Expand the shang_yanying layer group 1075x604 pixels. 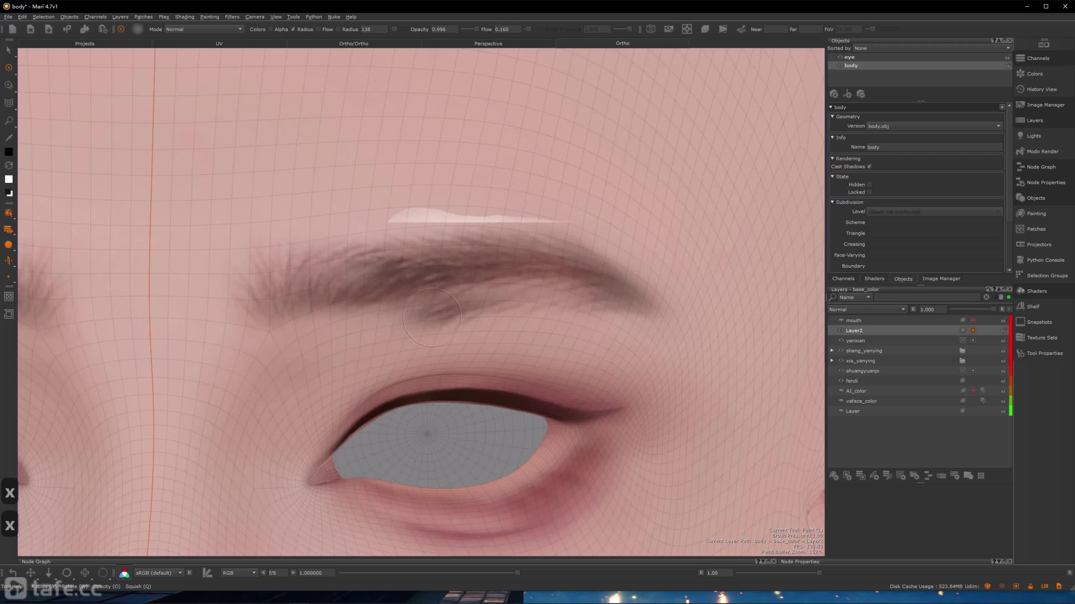click(x=832, y=350)
